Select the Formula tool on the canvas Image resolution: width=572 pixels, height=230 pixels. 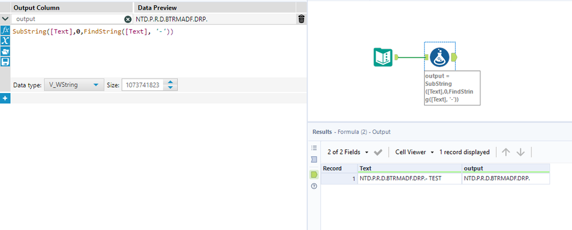pos(439,58)
